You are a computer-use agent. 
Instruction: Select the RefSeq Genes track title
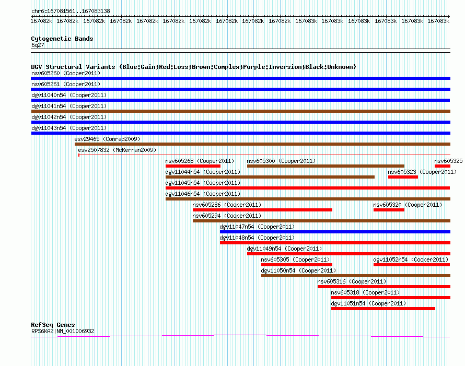click(53, 325)
